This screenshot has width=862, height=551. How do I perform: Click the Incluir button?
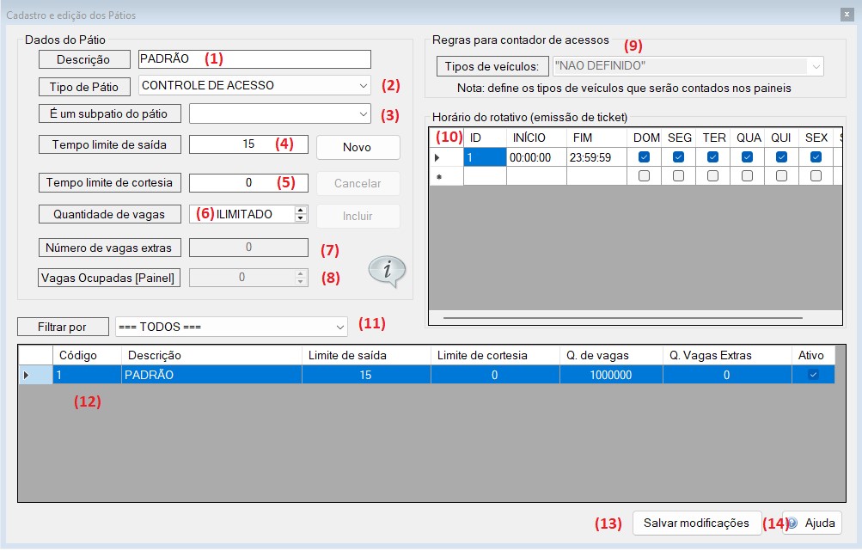358,216
